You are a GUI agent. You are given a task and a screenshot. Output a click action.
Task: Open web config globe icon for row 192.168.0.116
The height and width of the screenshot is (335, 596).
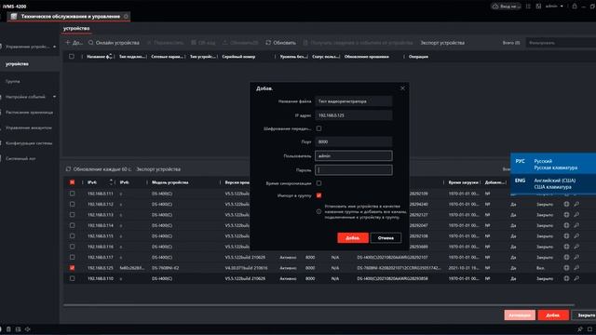pos(566,247)
